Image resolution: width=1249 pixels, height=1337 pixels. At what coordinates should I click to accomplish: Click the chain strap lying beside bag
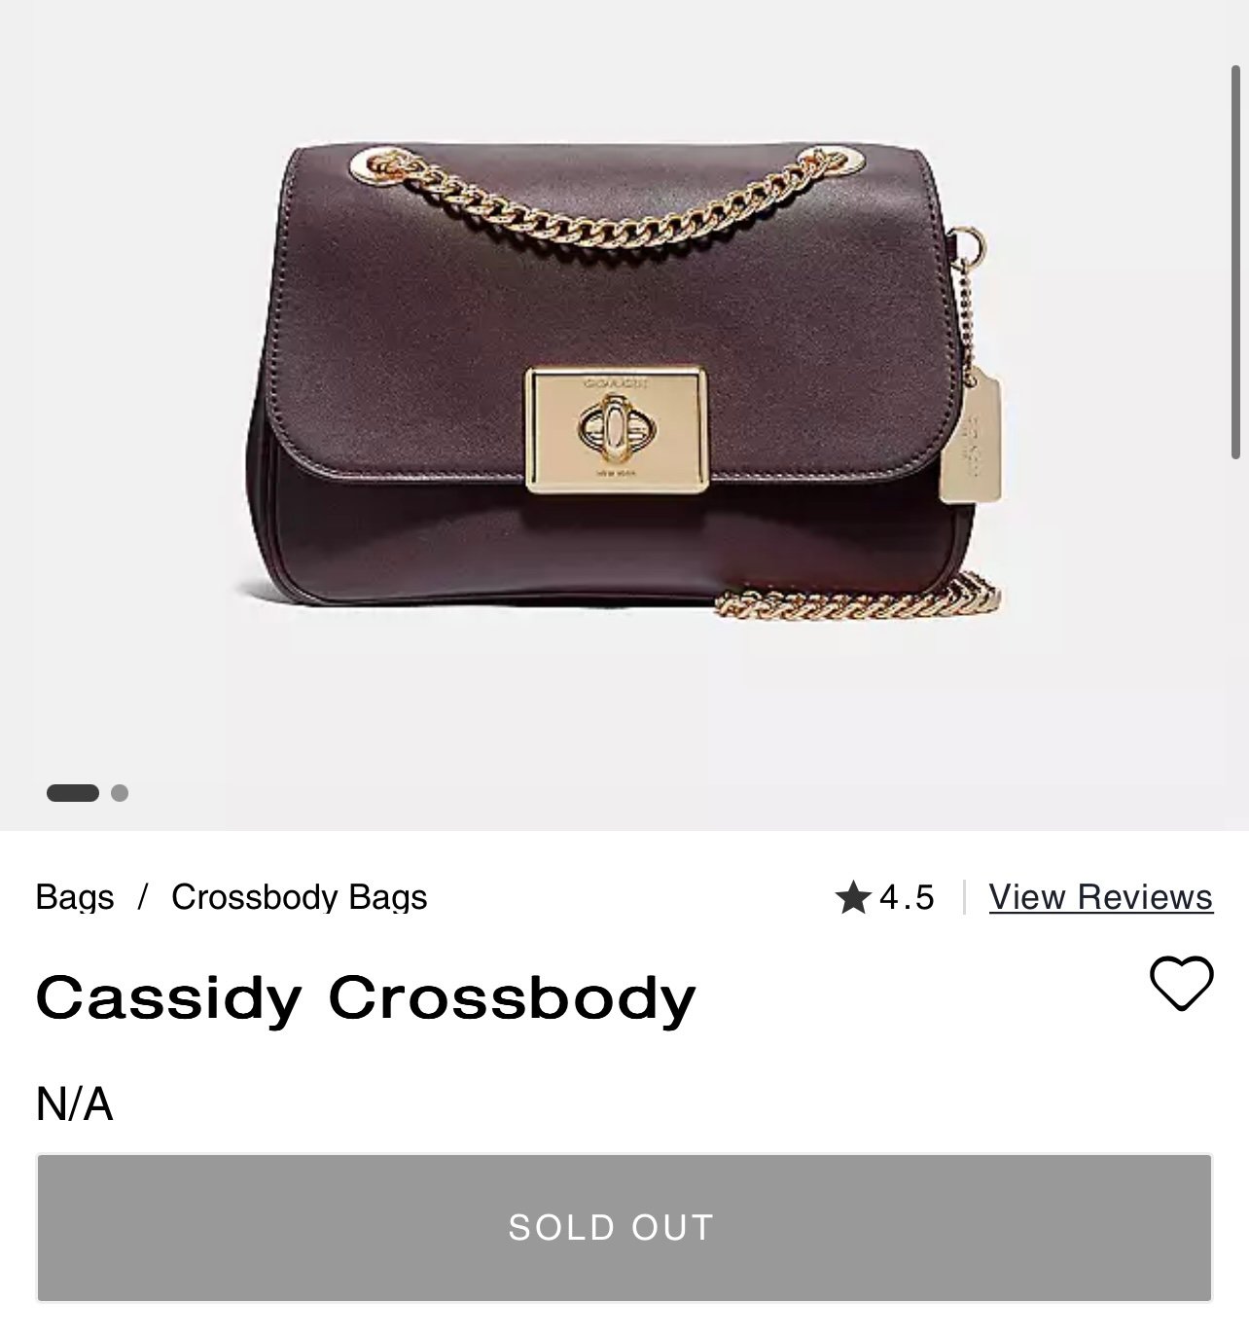point(858,597)
